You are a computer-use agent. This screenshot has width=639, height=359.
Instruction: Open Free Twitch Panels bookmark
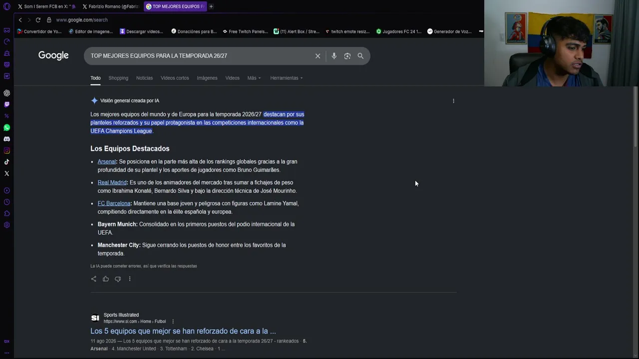click(x=245, y=31)
